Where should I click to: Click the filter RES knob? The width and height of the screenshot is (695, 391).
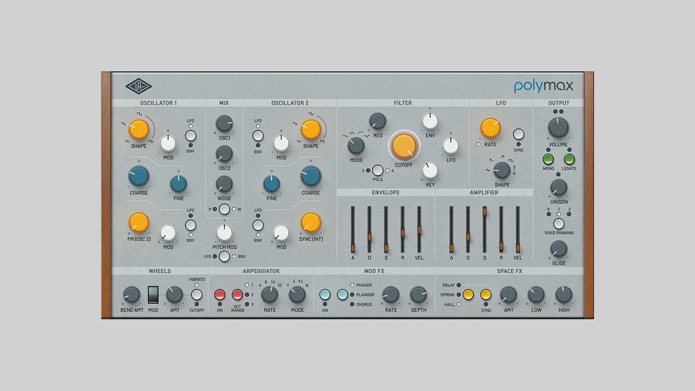click(x=378, y=121)
